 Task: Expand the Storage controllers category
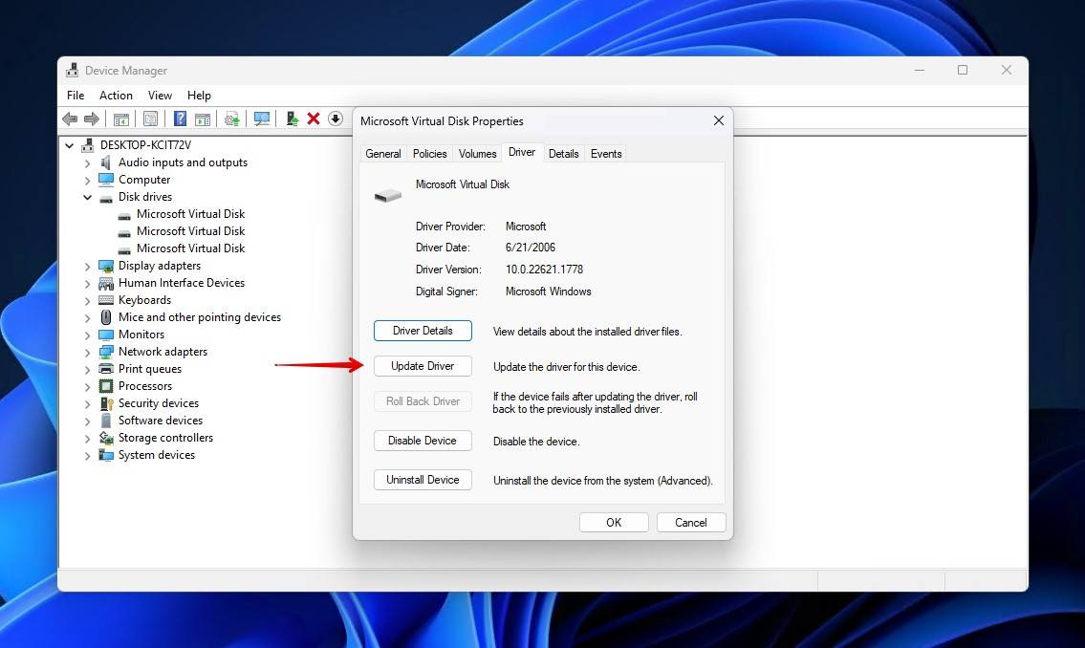point(87,439)
